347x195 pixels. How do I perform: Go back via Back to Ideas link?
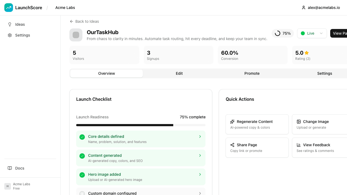(84, 21)
